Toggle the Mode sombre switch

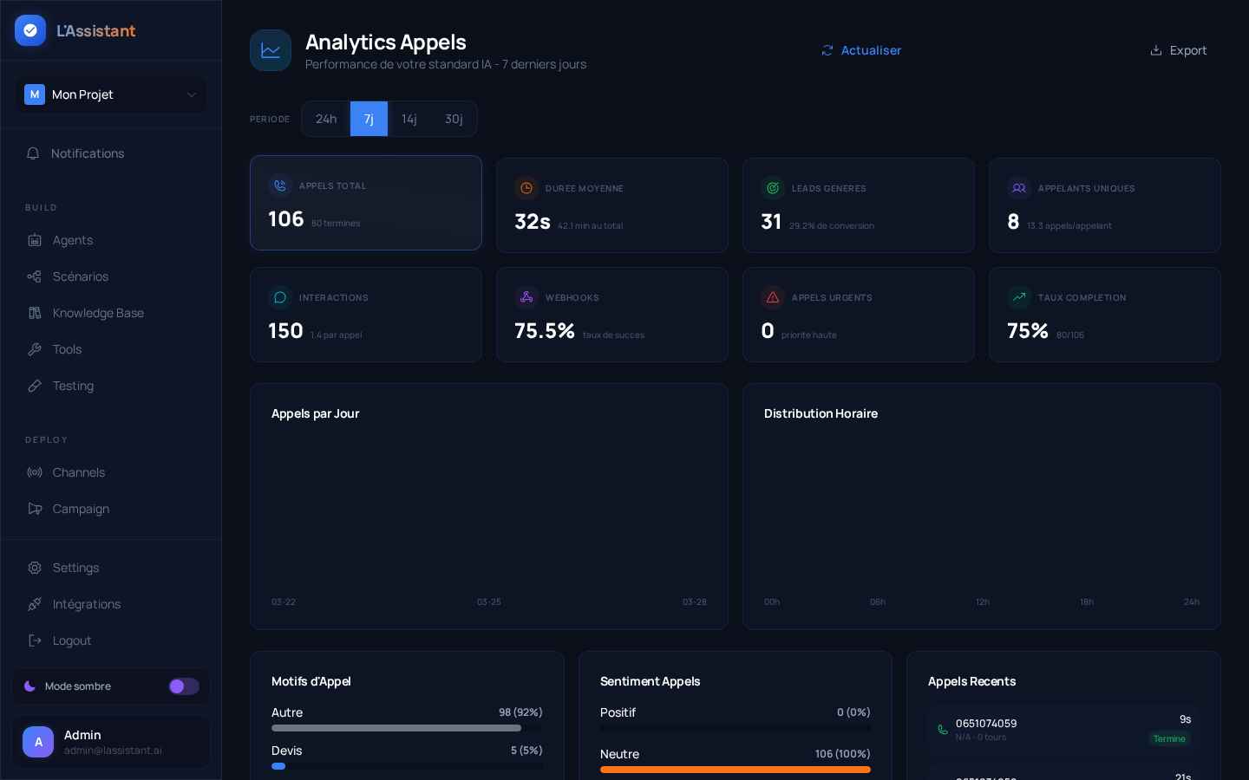coord(183,686)
